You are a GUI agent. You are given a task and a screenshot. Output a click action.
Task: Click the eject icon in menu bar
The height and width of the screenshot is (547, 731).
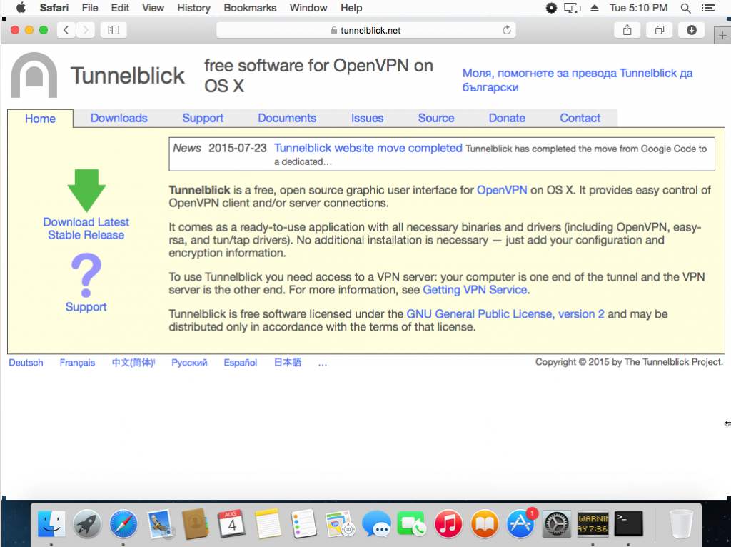coord(595,8)
